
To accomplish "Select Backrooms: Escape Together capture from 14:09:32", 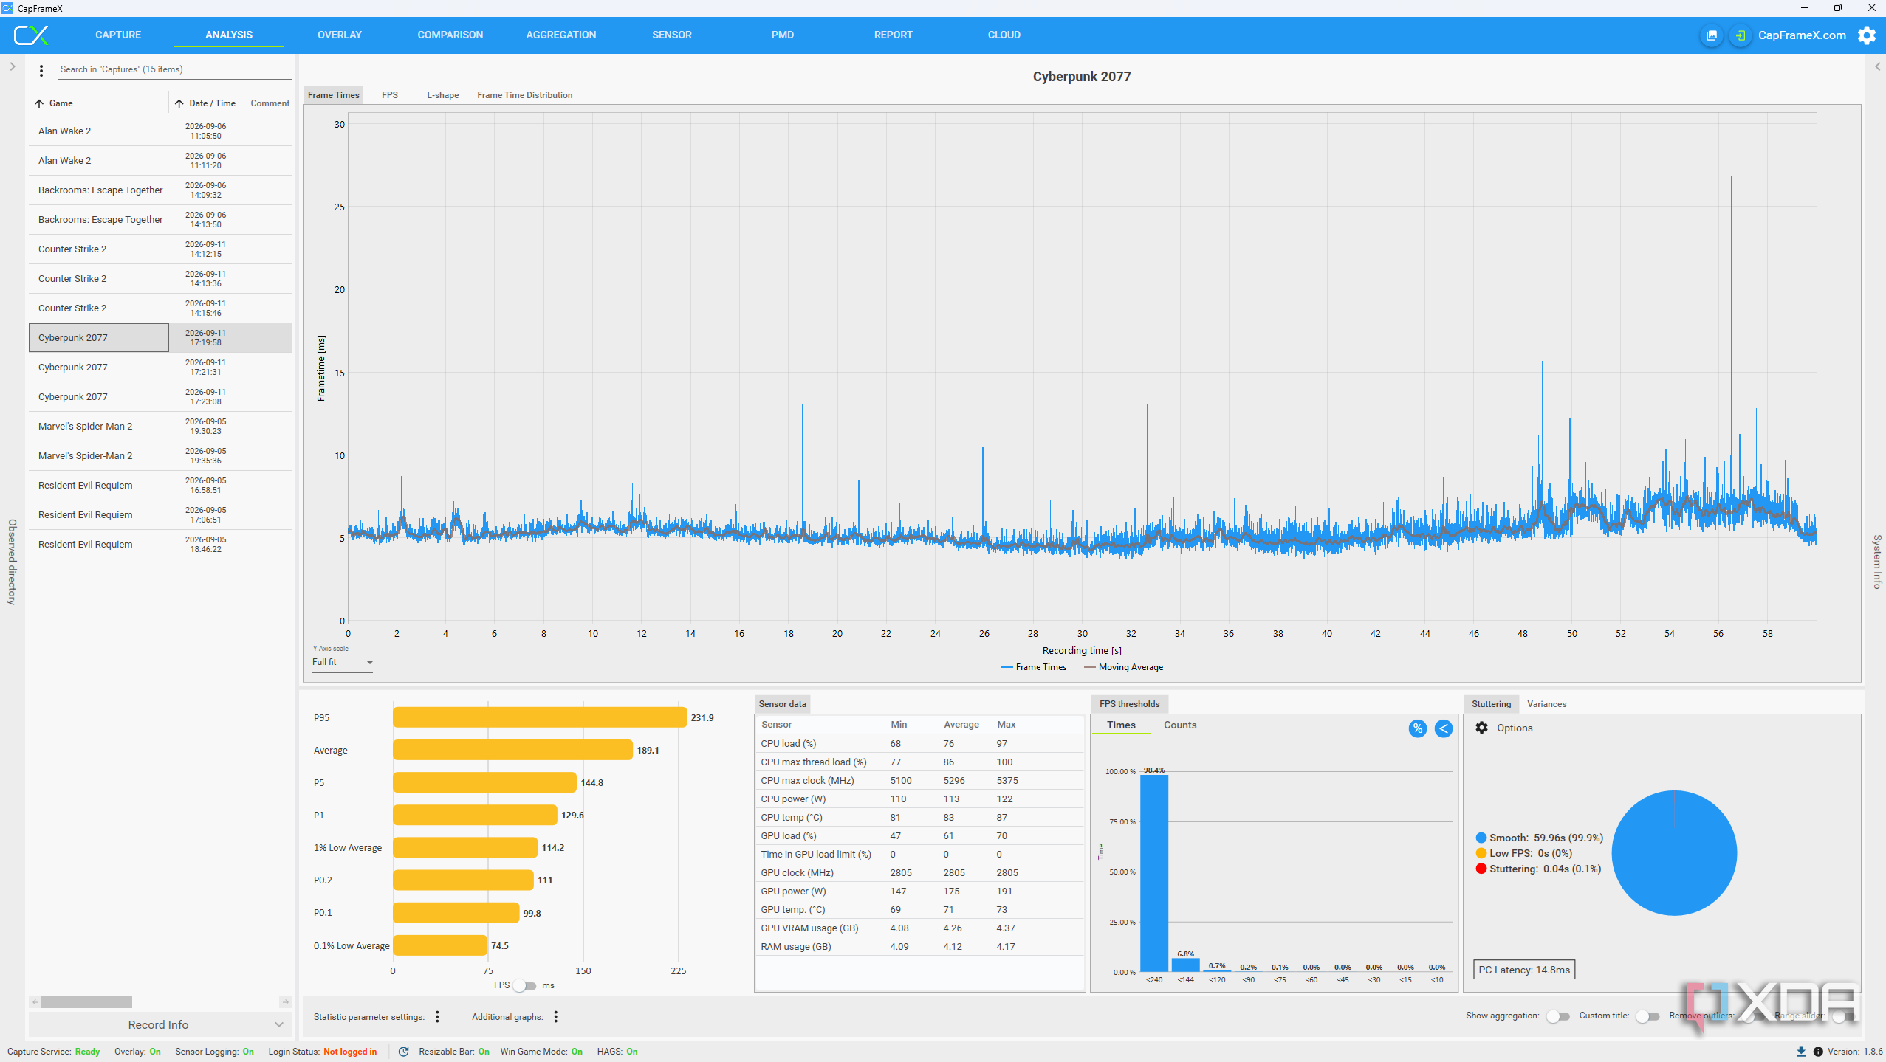I will (x=160, y=190).
